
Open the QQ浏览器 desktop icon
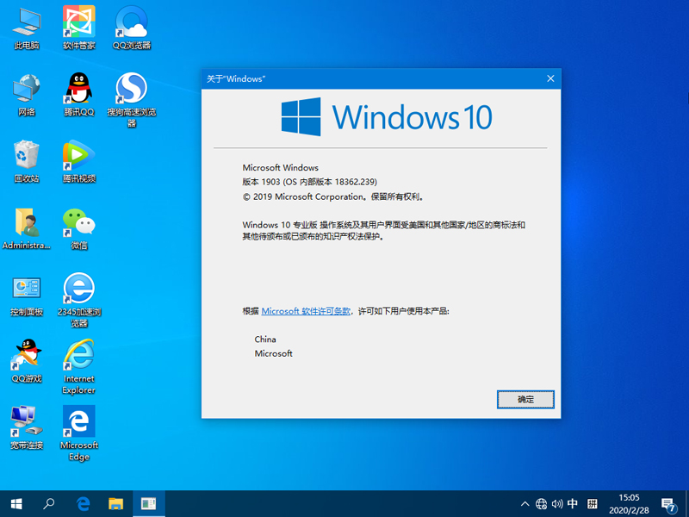pyautogui.click(x=131, y=22)
